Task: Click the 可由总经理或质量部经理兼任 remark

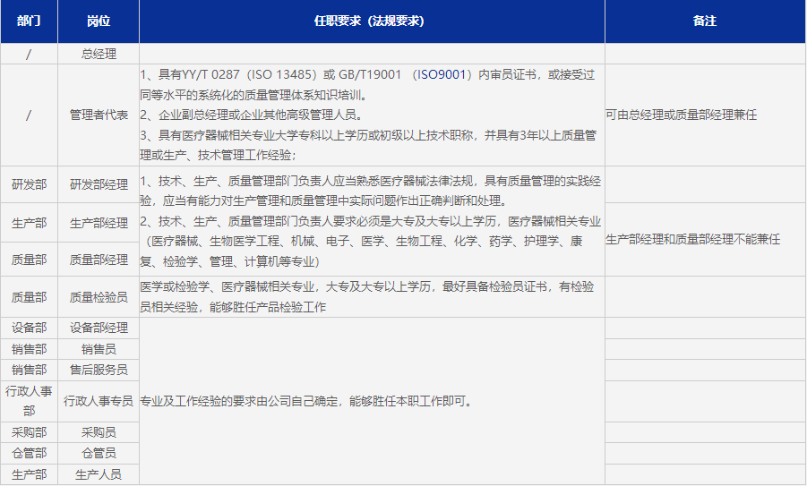Action: (x=682, y=115)
